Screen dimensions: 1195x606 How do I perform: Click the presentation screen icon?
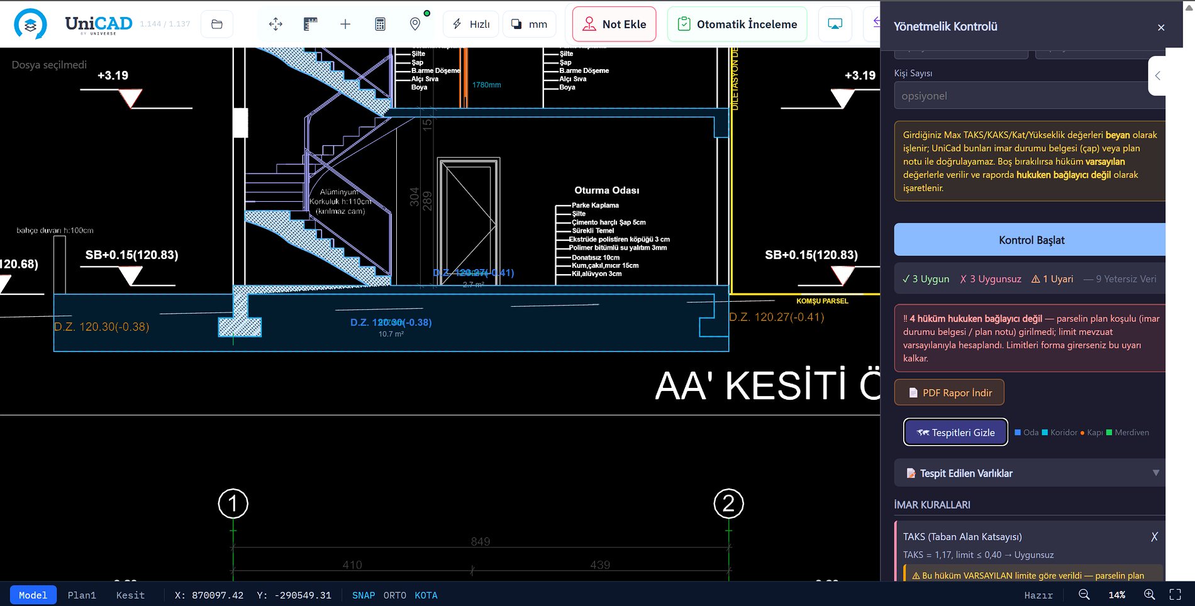pyautogui.click(x=835, y=24)
